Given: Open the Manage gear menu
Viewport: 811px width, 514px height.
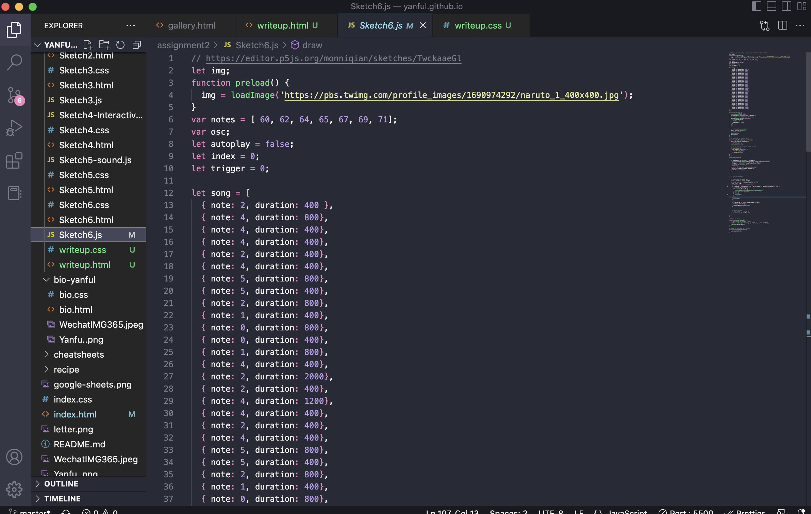Looking at the screenshot, I should coord(14,490).
